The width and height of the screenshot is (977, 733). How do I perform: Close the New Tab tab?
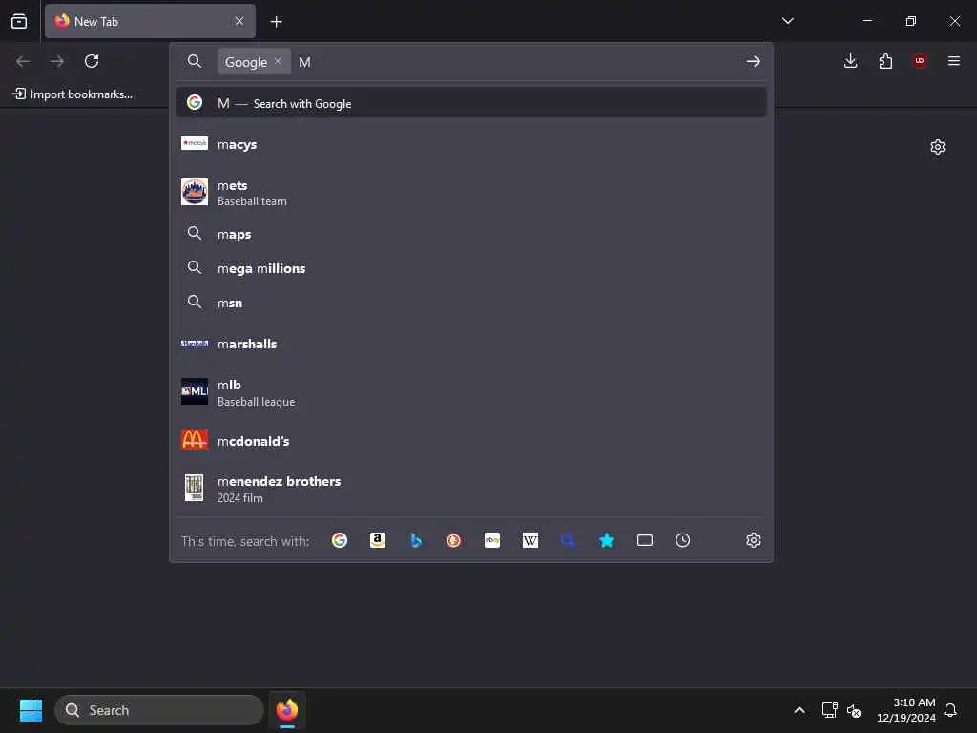(x=239, y=21)
